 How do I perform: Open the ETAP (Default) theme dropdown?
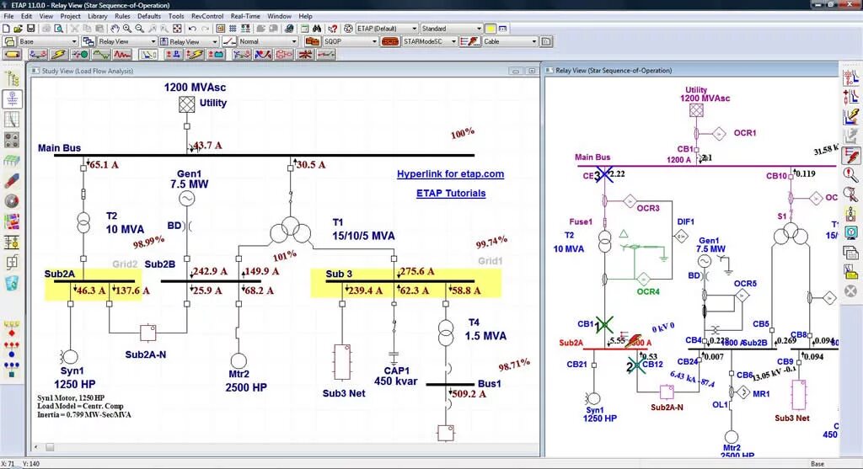(387, 29)
